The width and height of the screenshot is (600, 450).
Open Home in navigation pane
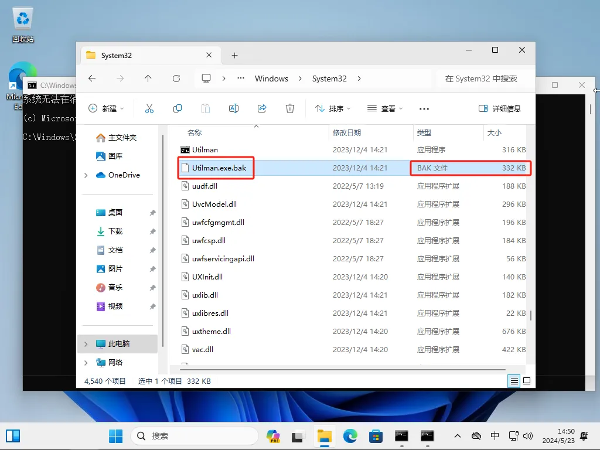click(117, 137)
